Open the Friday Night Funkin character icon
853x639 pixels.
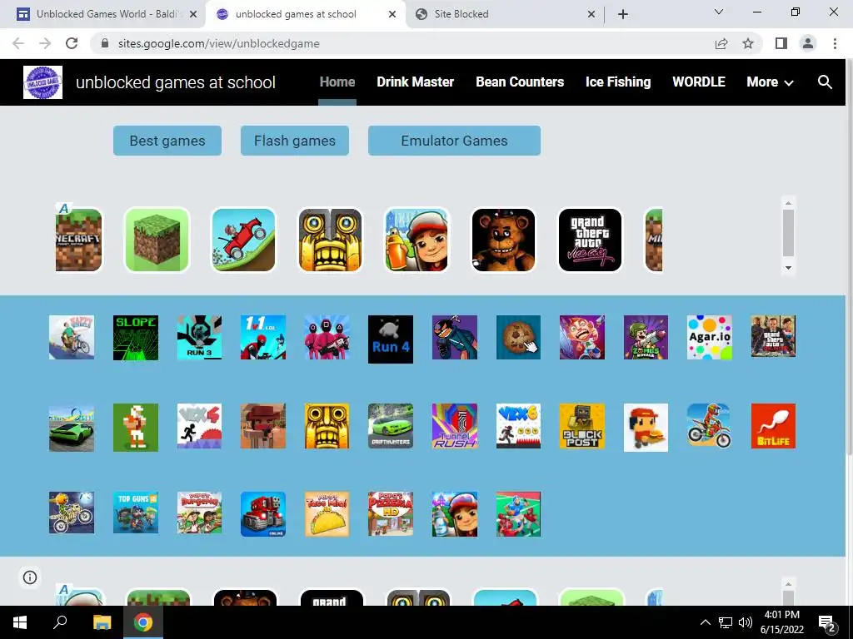click(455, 338)
